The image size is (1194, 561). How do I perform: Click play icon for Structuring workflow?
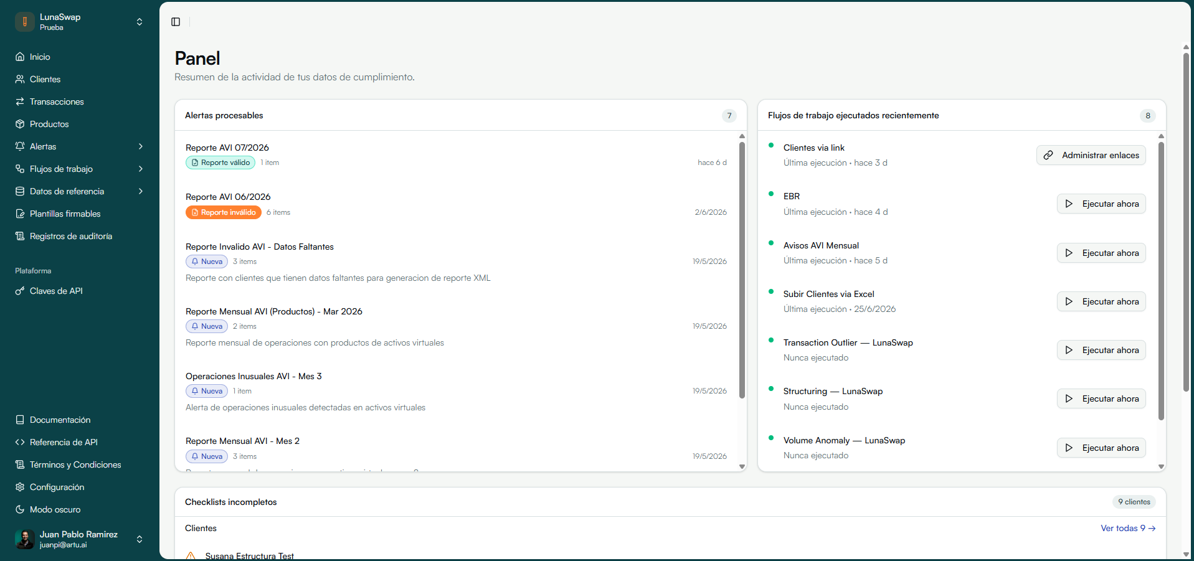point(1069,398)
